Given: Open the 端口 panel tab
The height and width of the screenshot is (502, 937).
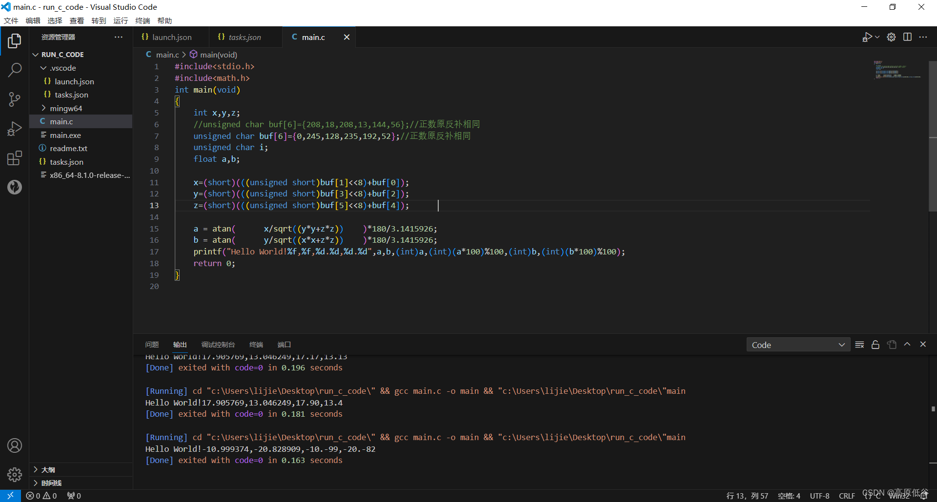Looking at the screenshot, I should click(x=284, y=345).
